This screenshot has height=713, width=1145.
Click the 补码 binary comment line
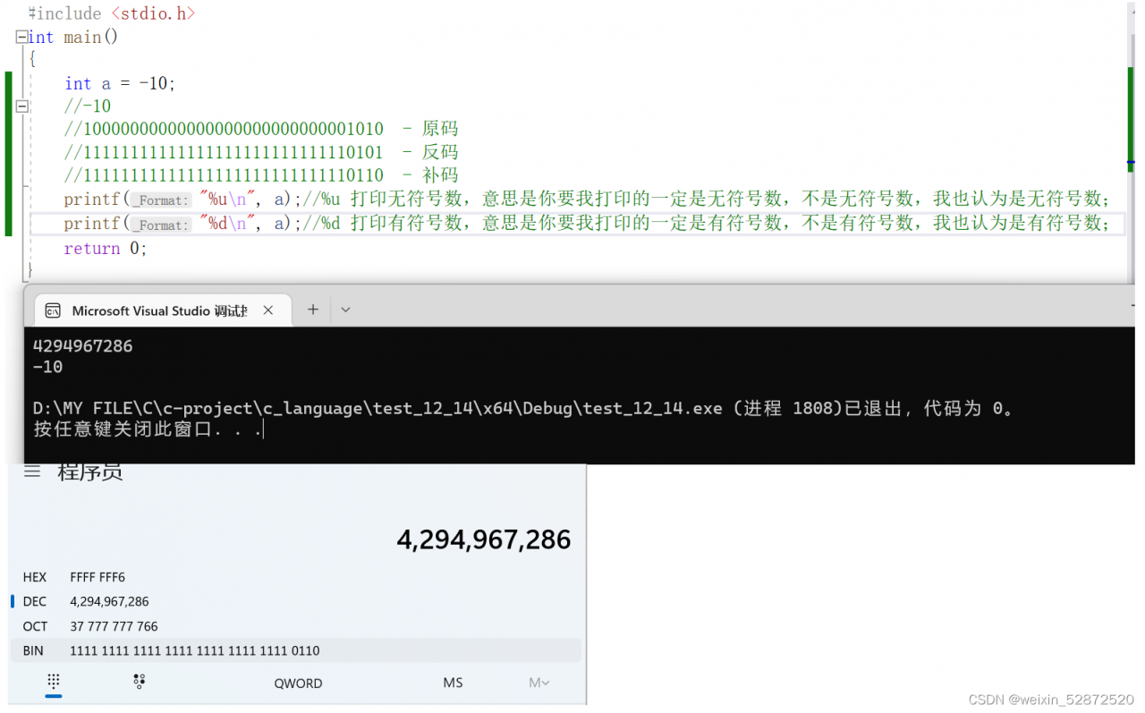(x=260, y=175)
